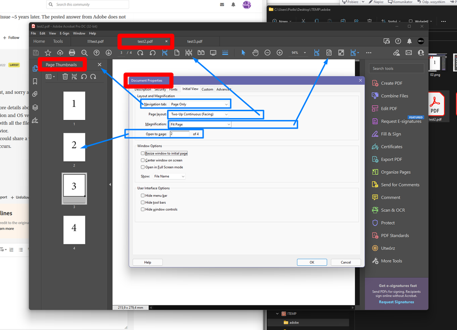This screenshot has height=330, width=457.
Task: Click the star bookmark icon in toolbar
Action: click(x=48, y=53)
